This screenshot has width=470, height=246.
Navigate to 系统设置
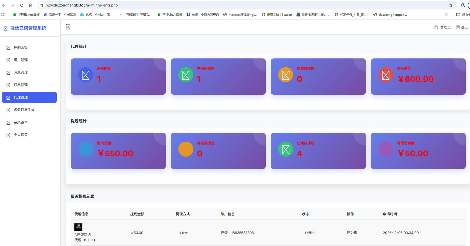[x=21, y=122]
